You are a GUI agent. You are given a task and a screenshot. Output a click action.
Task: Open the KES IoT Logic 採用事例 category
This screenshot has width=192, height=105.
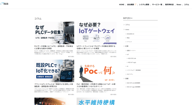click(x=134, y=87)
